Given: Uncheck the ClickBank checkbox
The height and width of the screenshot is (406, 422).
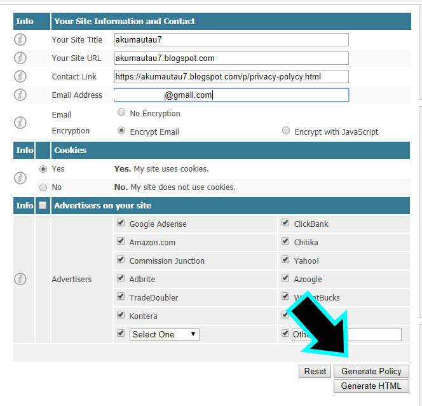Looking at the screenshot, I should [285, 224].
